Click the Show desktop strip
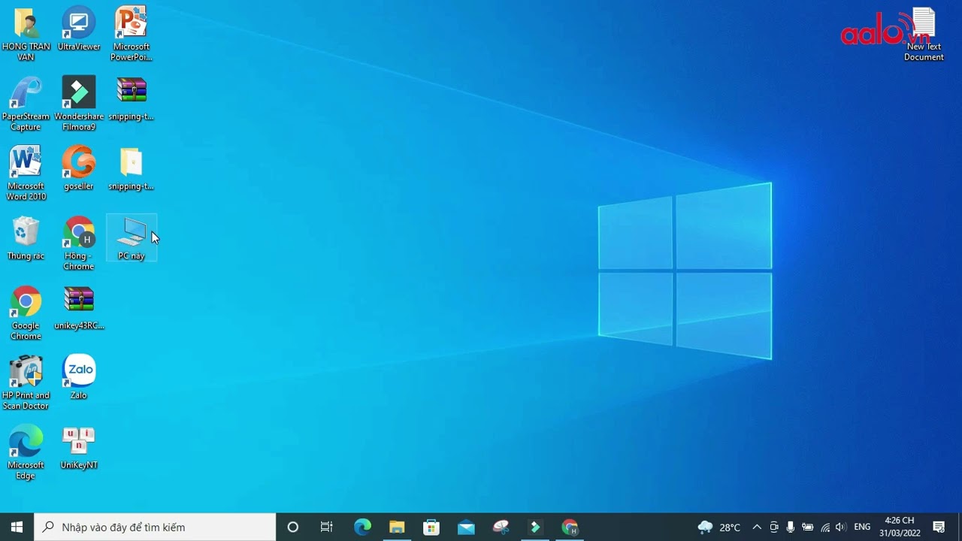 (960, 527)
